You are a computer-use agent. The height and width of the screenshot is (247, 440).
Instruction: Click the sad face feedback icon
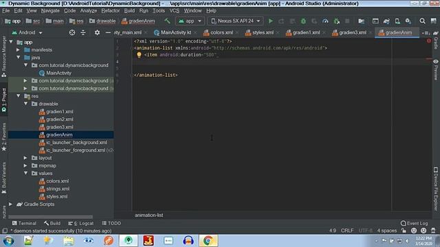(x=423, y=231)
